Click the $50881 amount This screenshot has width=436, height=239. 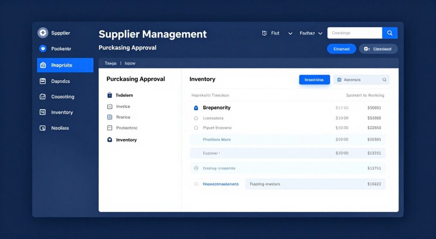point(374,107)
